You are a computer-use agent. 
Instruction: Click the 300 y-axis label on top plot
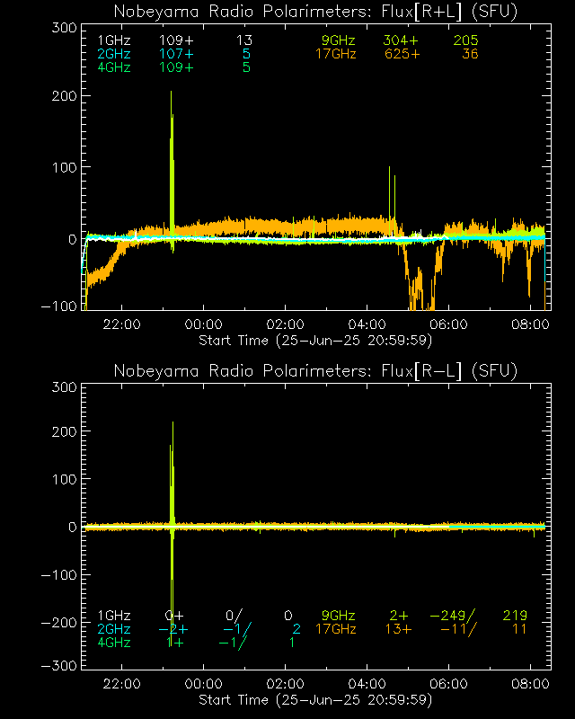[x=64, y=28]
